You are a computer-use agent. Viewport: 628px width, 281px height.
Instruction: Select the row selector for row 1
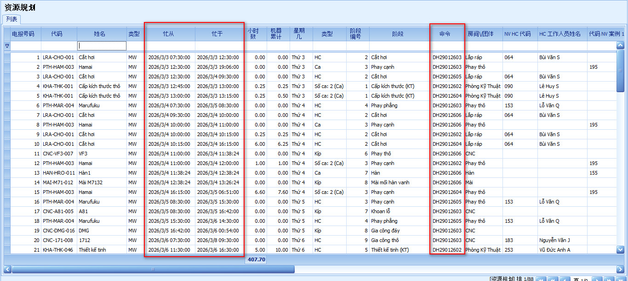pos(6,58)
